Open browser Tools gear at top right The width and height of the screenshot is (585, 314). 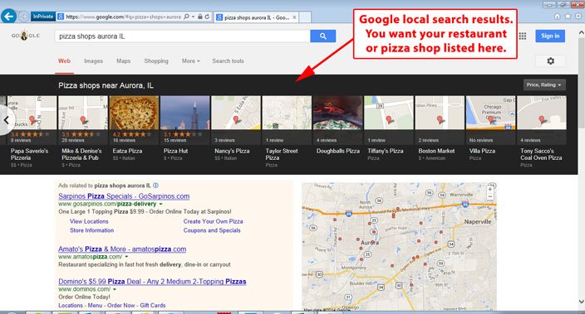(578, 17)
